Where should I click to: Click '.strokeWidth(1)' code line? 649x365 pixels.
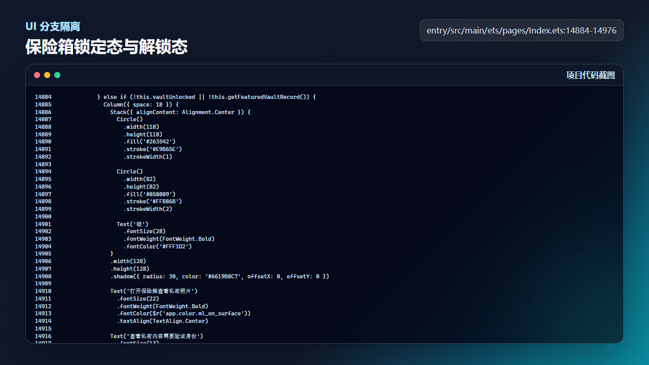148,157
